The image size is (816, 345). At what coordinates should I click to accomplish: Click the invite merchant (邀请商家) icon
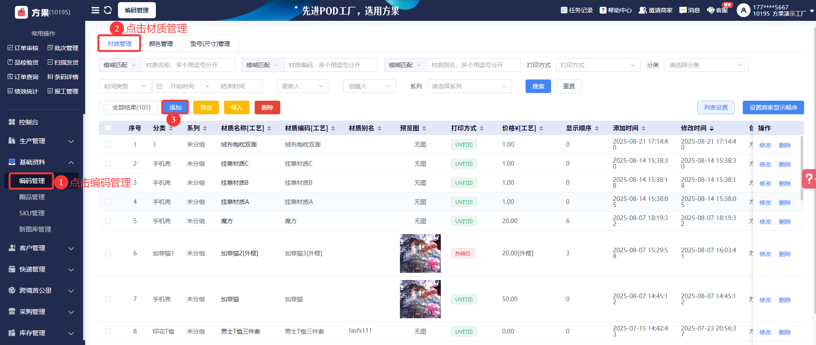click(x=642, y=10)
